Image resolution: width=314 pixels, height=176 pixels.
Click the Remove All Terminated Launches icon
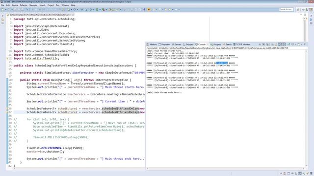267,44
